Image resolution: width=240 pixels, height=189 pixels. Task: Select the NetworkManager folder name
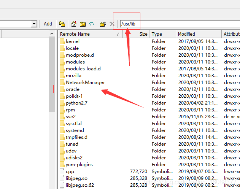[x=86, y=83]
